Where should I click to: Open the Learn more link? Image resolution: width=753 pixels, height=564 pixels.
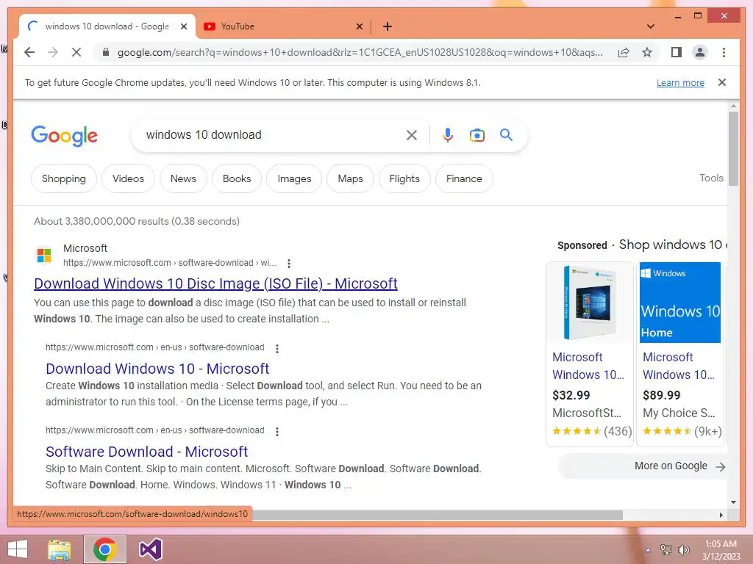pos(680,82)
